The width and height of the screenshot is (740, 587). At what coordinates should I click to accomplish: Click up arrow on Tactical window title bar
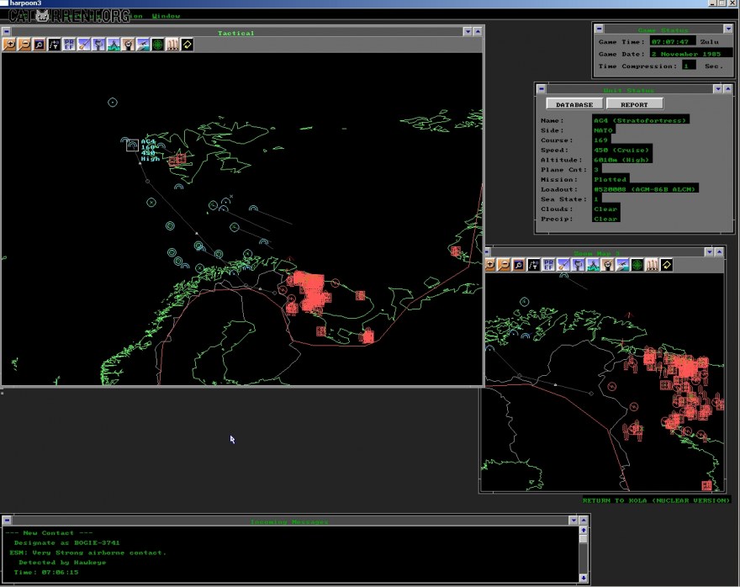tap(478, 32)
